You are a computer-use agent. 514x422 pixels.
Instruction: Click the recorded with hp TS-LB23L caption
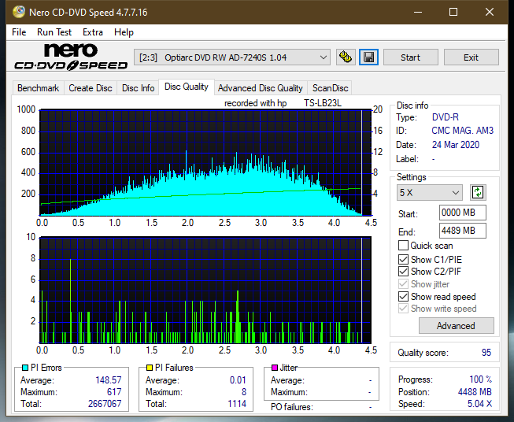[x=283, y=103]
